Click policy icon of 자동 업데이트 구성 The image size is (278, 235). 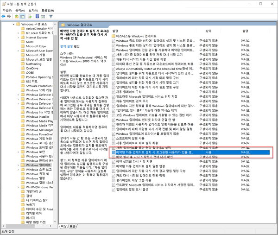(114, 92)
